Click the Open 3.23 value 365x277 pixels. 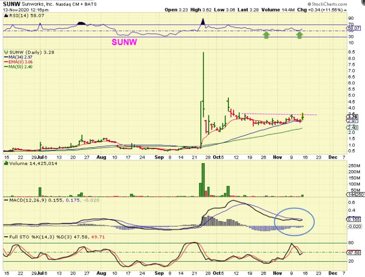(x=176, y=10)
